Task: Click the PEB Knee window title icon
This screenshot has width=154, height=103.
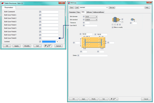Action: tap(68, 3)
